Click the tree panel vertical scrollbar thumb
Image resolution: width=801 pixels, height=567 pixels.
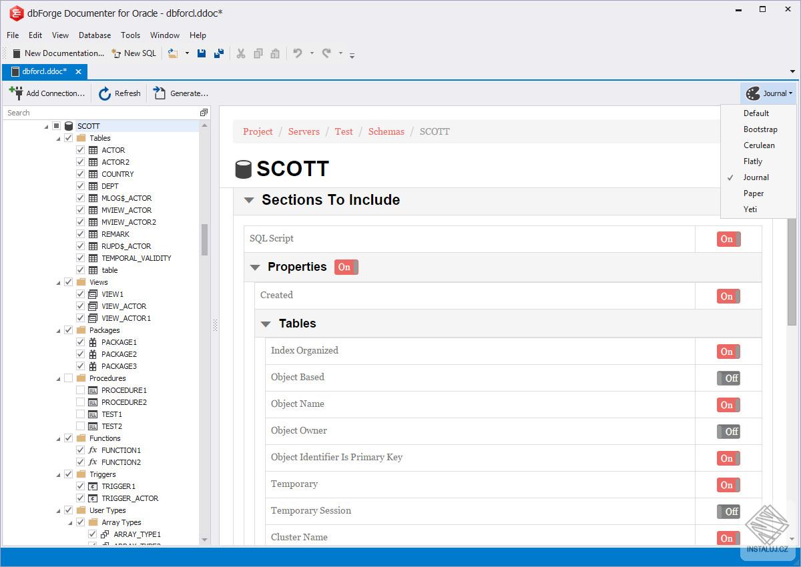[204, 239]
